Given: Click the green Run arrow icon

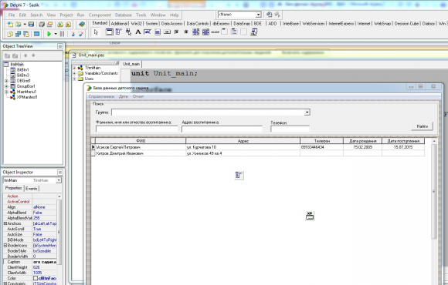Looking at the screenshot, I should (x=49, y=34).
